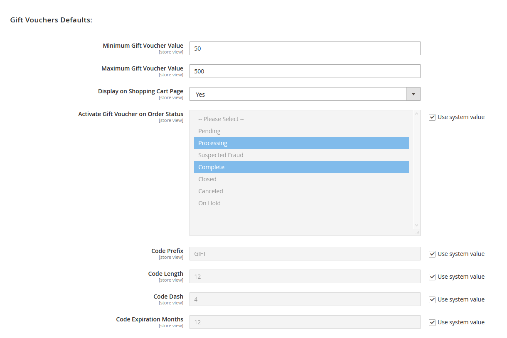This screenshot has height=338, width=507.
Task: Toggle Use system value for Code Dash
Action: pos(432,300)
